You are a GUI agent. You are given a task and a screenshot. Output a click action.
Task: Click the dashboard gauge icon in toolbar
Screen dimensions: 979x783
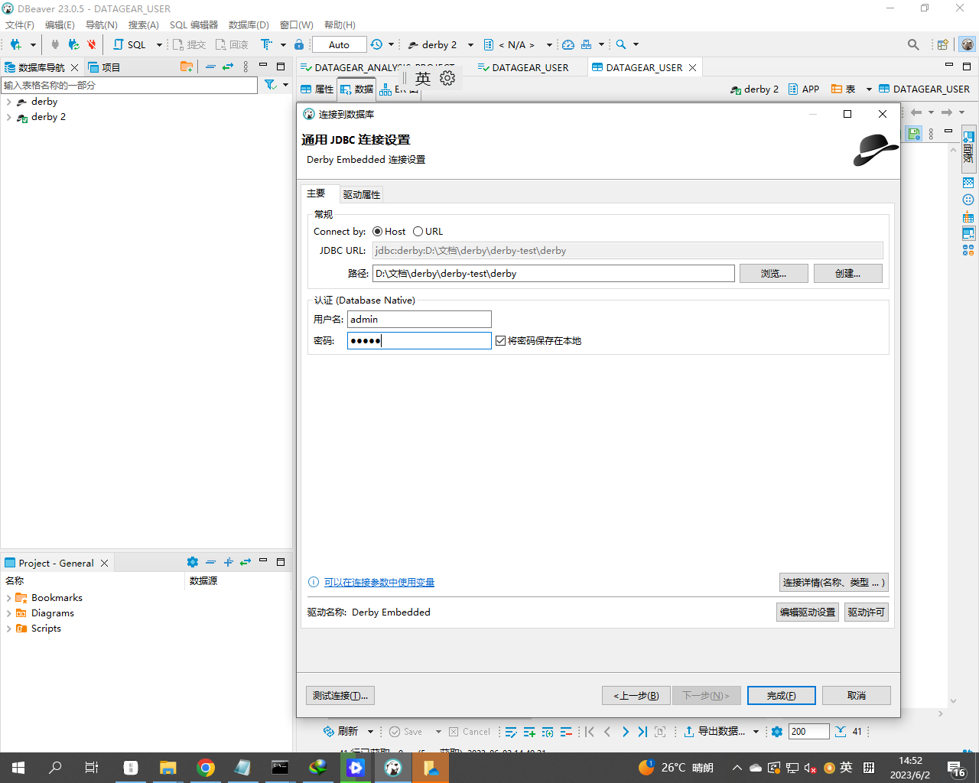[x=568, y=44]
